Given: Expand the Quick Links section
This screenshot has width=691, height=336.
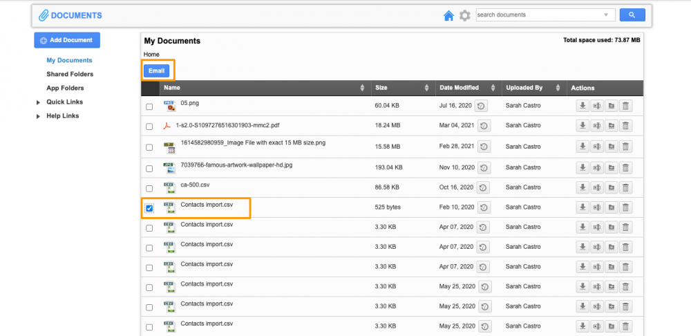Looking at the screenshot, I should point(39,102).
